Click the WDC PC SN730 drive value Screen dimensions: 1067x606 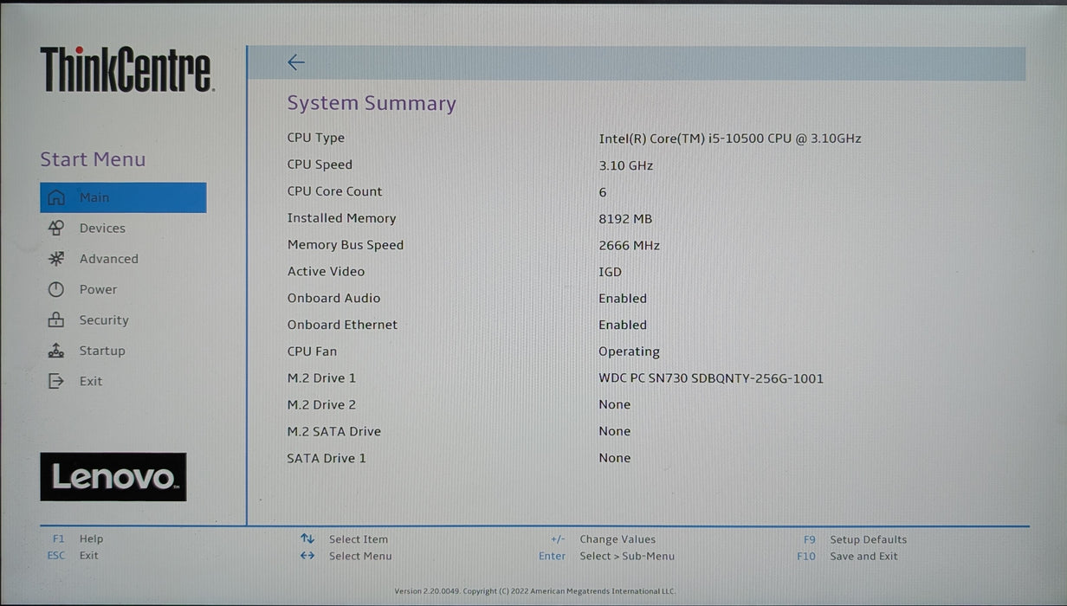[711, 378]
